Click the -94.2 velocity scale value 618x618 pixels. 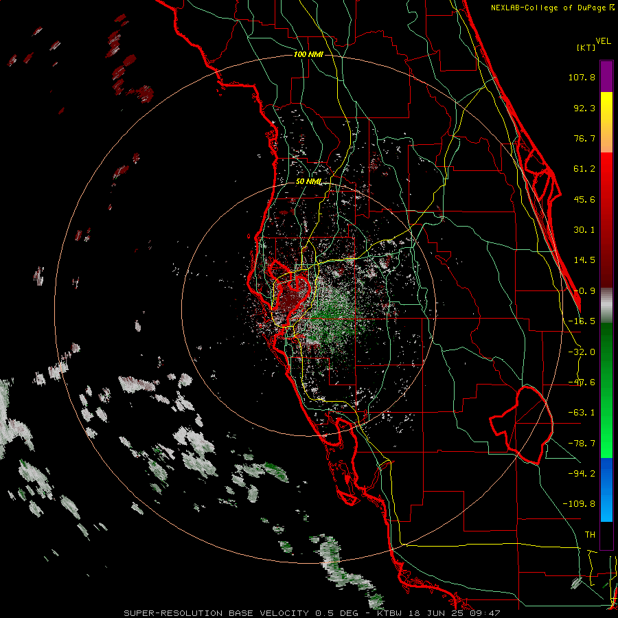coord(582,473)
